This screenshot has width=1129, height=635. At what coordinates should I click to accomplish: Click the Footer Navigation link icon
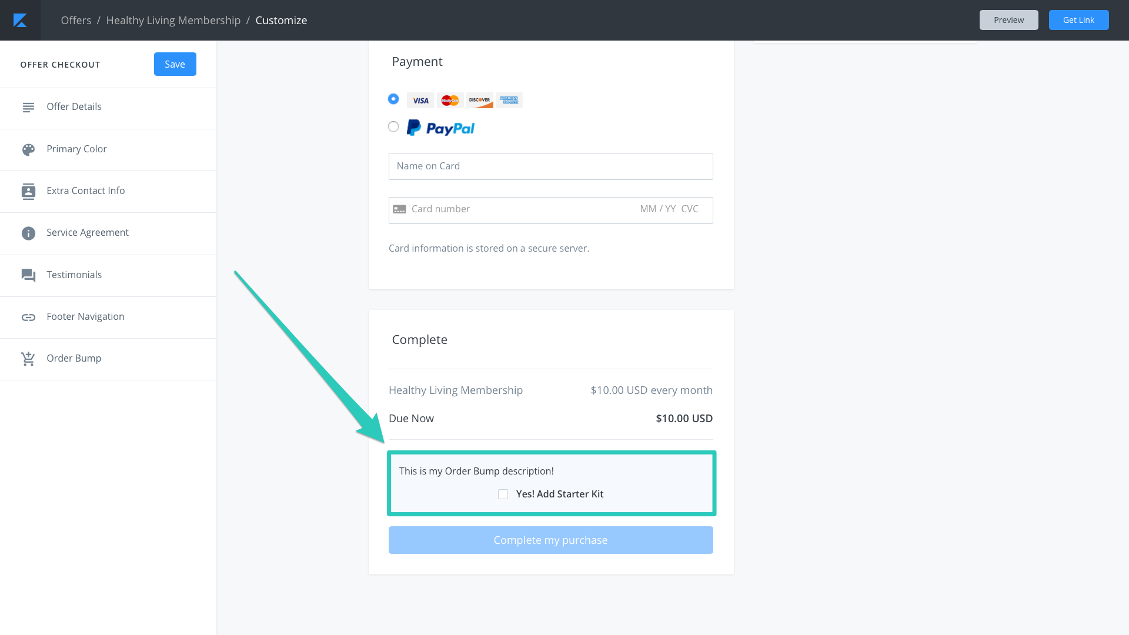coord(28,317)
